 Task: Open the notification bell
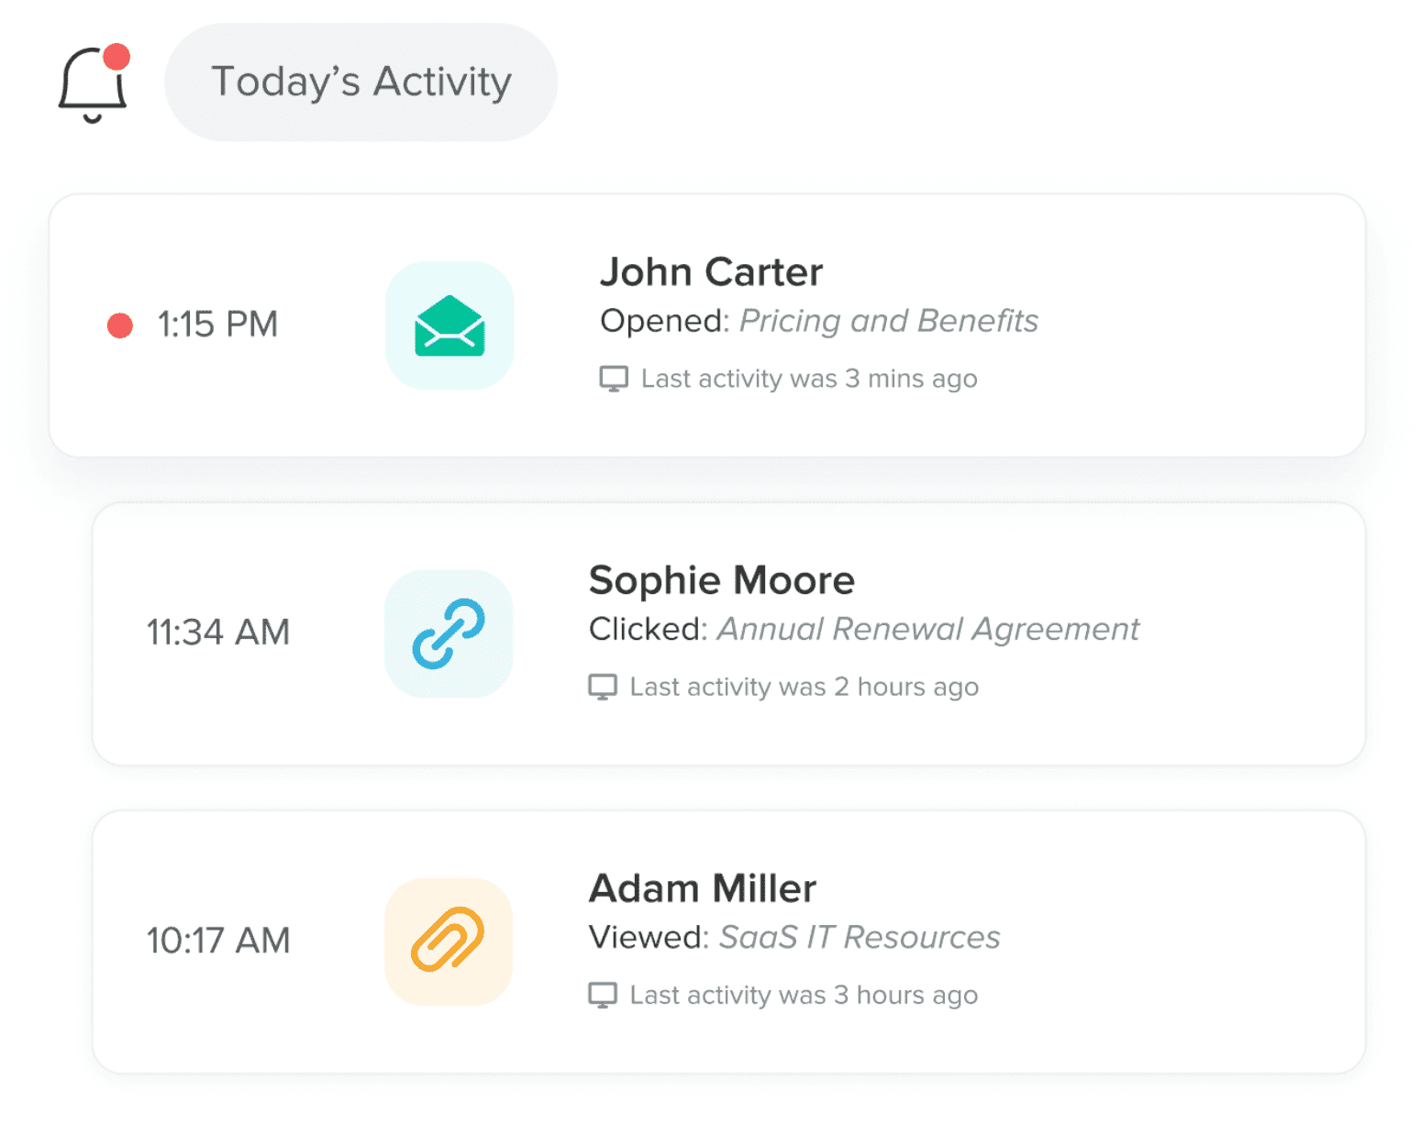coord(92,84)
